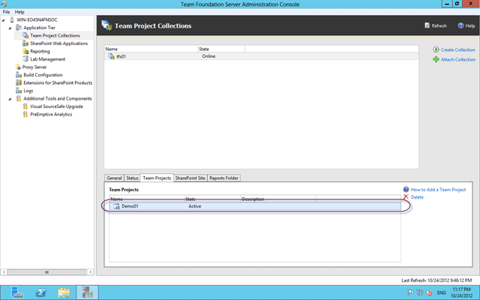Click the Create Collection play icon
480x300 pixels.
pyautogui.click(x=436, y=49)
